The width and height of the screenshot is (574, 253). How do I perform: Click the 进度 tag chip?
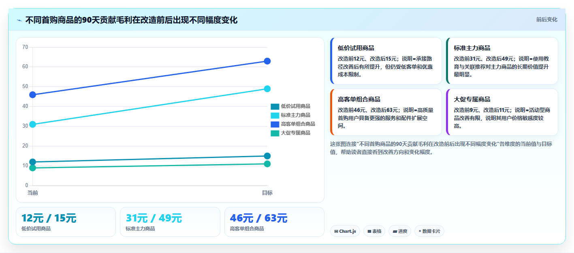pyautogui.click(x=400, y=231)
